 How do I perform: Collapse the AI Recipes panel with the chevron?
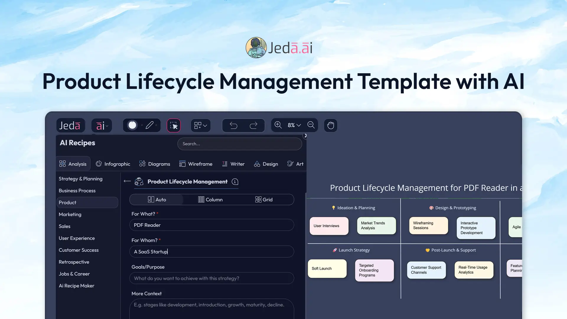point(305,136)
